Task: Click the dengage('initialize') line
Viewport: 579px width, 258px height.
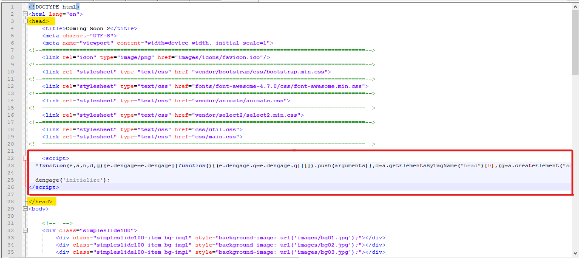Action: [x=73, y=180]
